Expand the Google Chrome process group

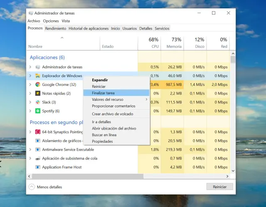point(30,85)
